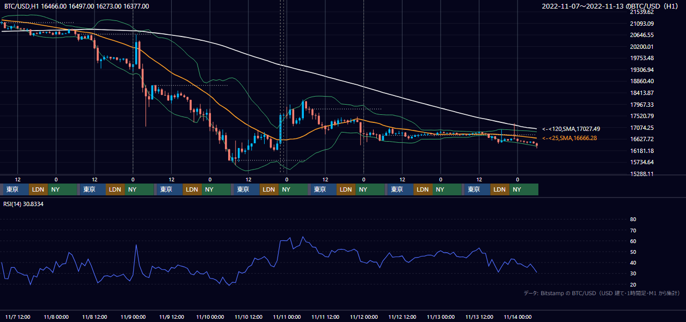Select the RSI scale value 50

coord(633,252)
